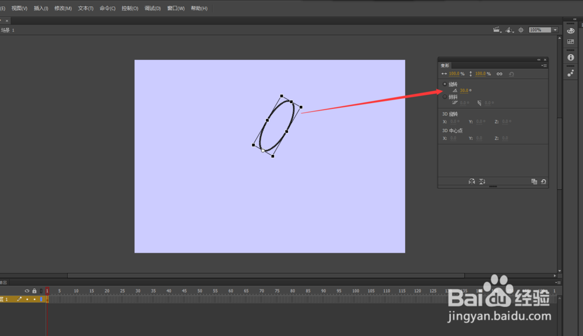Screen dimensions: 583x336
Task: Open the 修改(M) menu
Action: pos(63,8)
